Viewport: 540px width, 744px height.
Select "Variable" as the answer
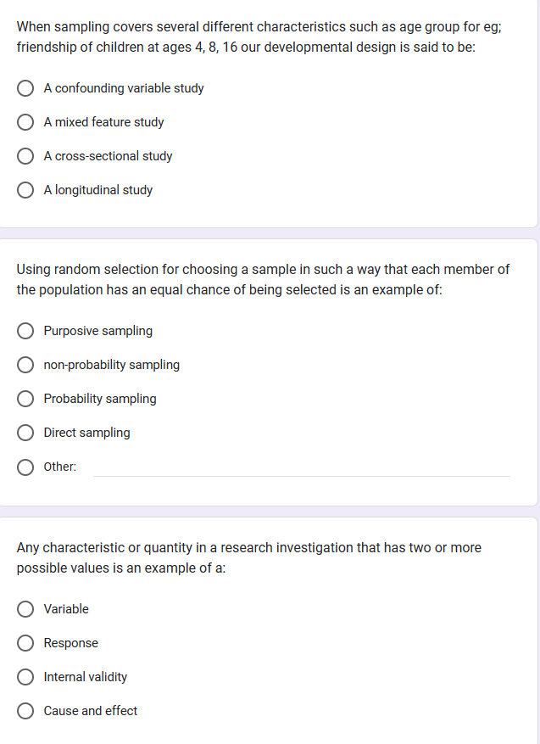(26, 609)
